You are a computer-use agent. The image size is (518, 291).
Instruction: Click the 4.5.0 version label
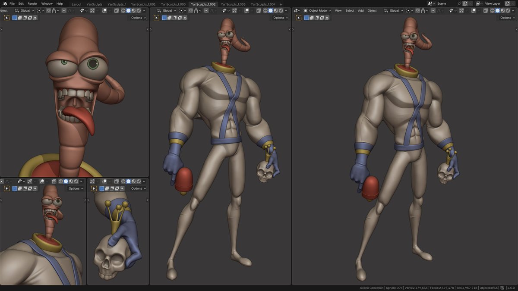click(511, 288)
